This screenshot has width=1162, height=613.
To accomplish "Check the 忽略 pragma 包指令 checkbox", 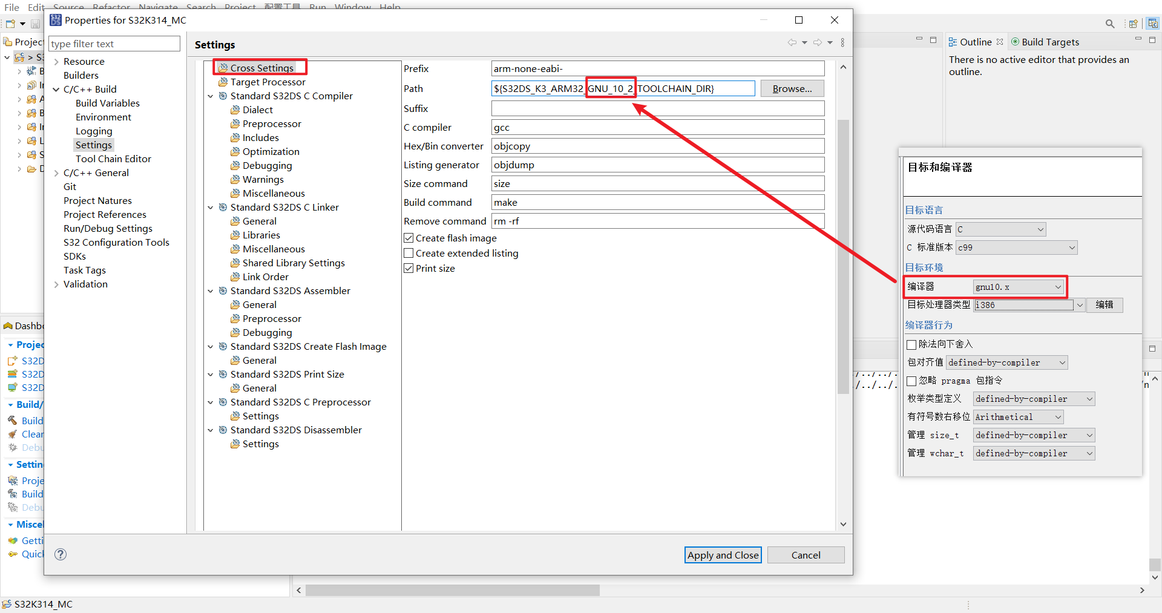I will pos(911,381).
